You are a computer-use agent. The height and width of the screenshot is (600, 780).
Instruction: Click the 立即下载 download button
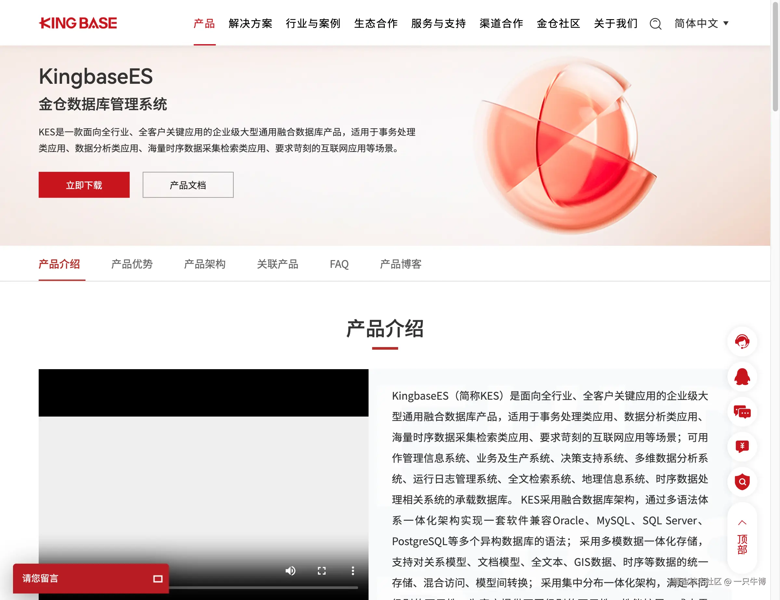tap(84, 184)
